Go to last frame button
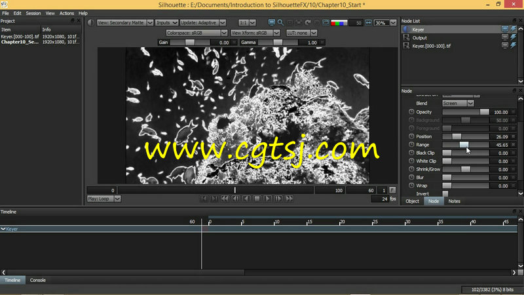This screenshot has width=524, height=295. (214, 199)
